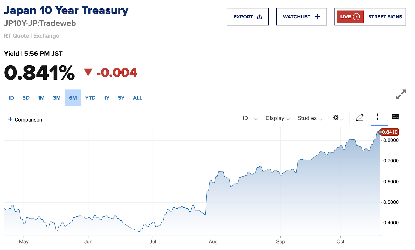Show the ALL time range
415x250 pixels.
pos(137,98)
